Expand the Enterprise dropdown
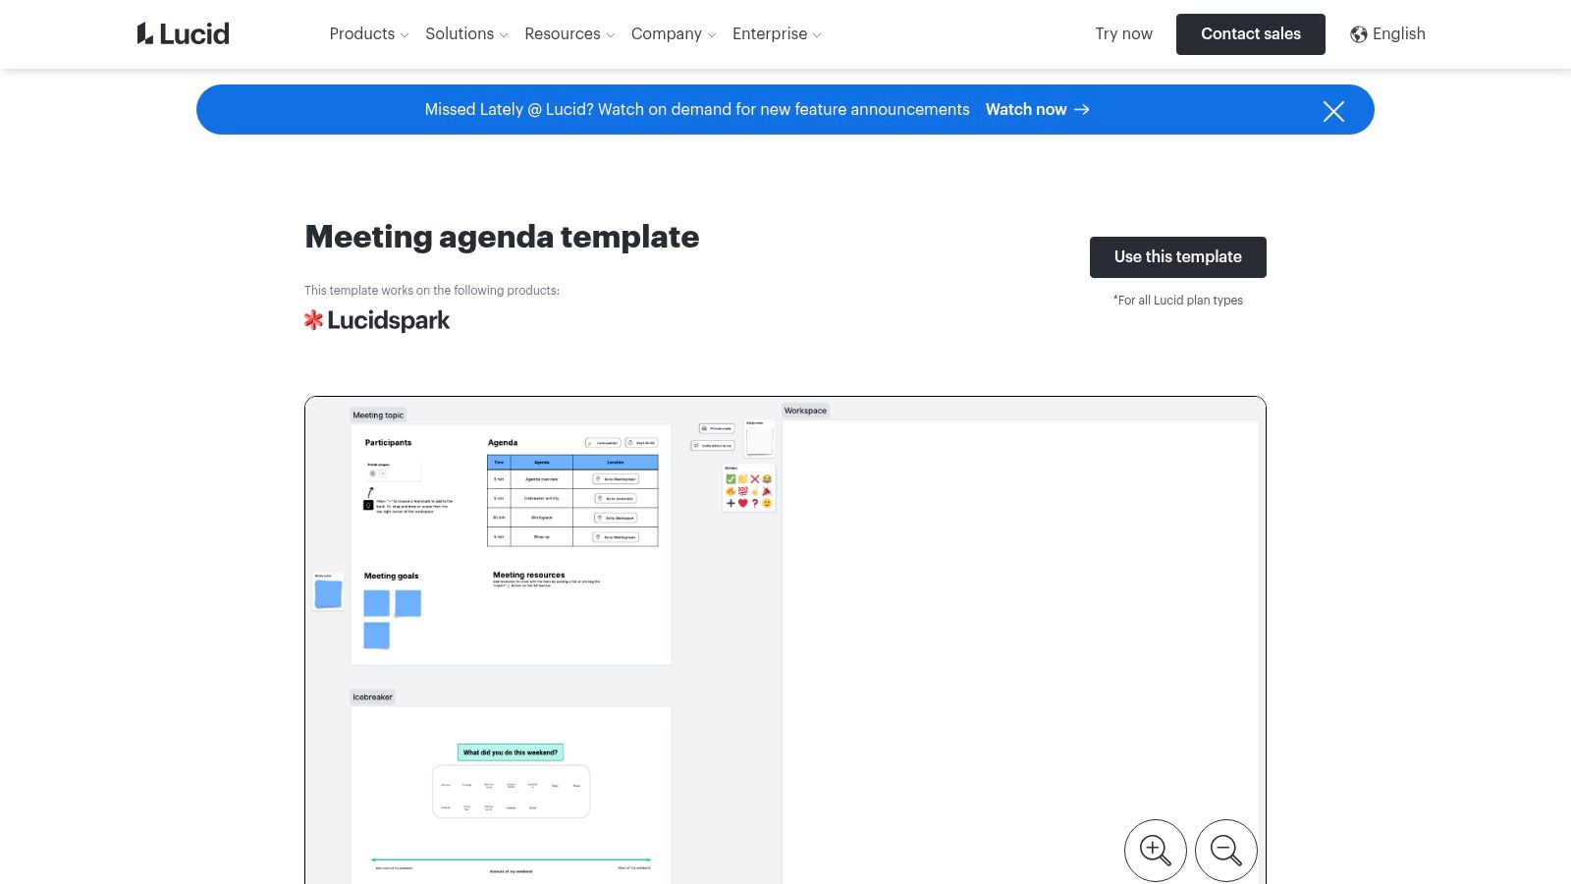Image resolution: width=1571 pixels, height=884 pixels. (776, 33)
